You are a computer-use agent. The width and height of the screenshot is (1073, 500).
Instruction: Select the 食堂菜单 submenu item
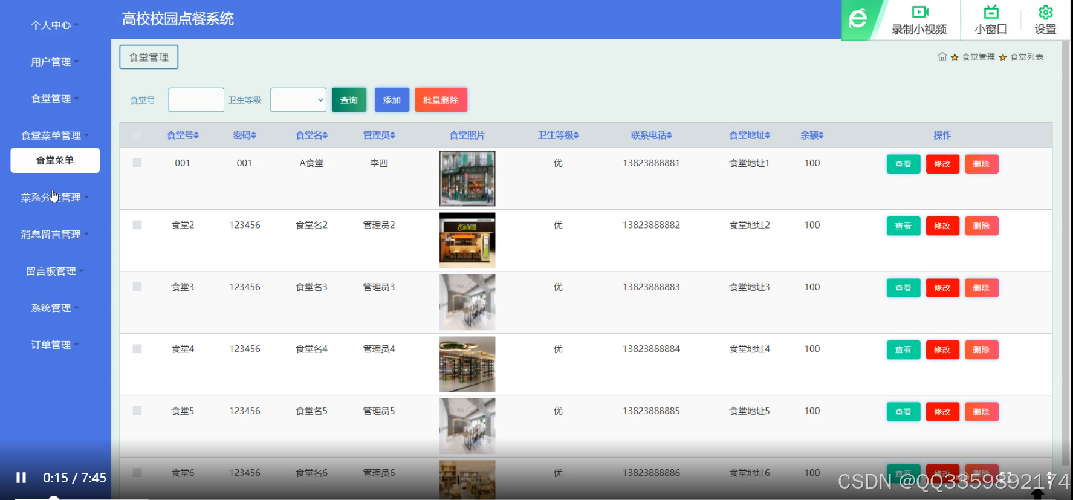click(x=55, y=160)
